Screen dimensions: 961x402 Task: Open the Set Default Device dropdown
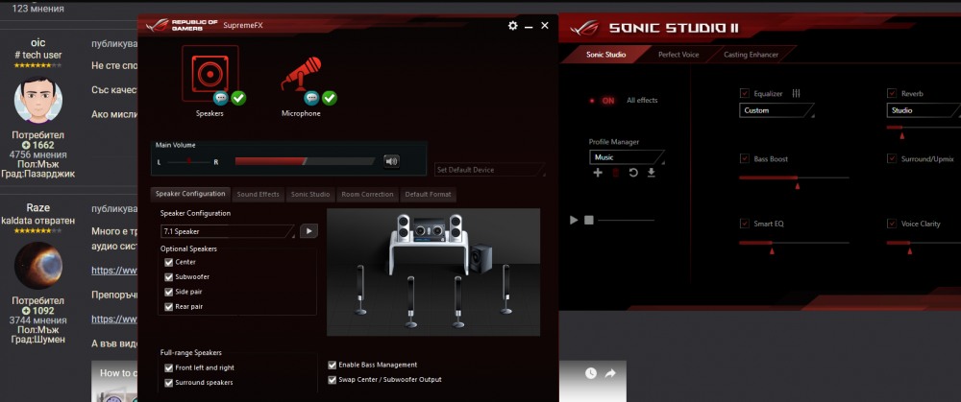pos(490,170)
